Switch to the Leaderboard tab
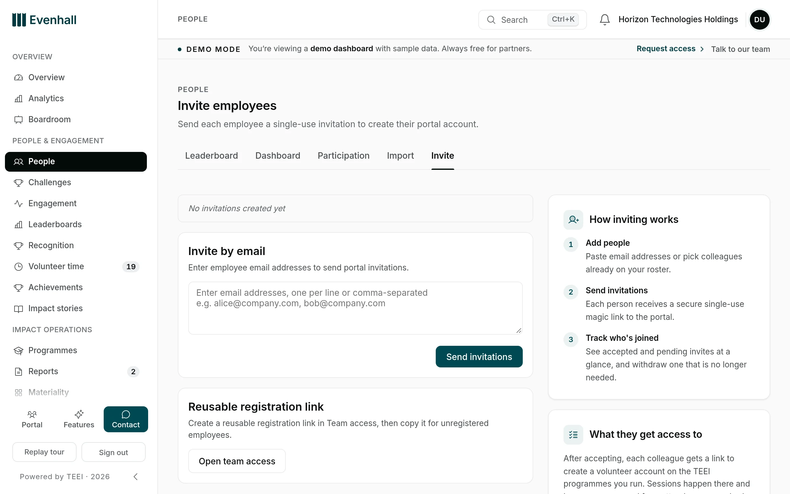 (x=211, y=156)
